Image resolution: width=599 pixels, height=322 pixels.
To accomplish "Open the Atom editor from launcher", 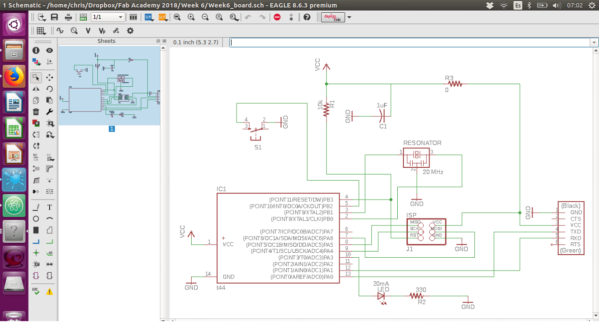I will [x=14, y=206].
